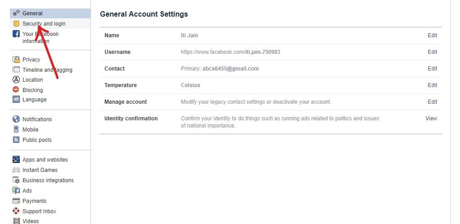Click the Identity confirmation row label

pyautogui.click(x=131, y=119)
